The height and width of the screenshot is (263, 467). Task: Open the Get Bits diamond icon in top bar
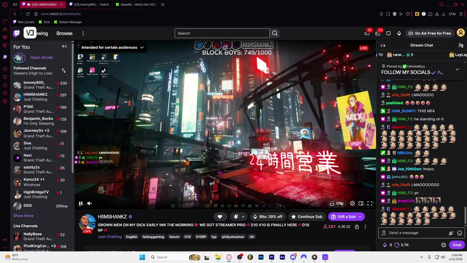pos(399,33)
